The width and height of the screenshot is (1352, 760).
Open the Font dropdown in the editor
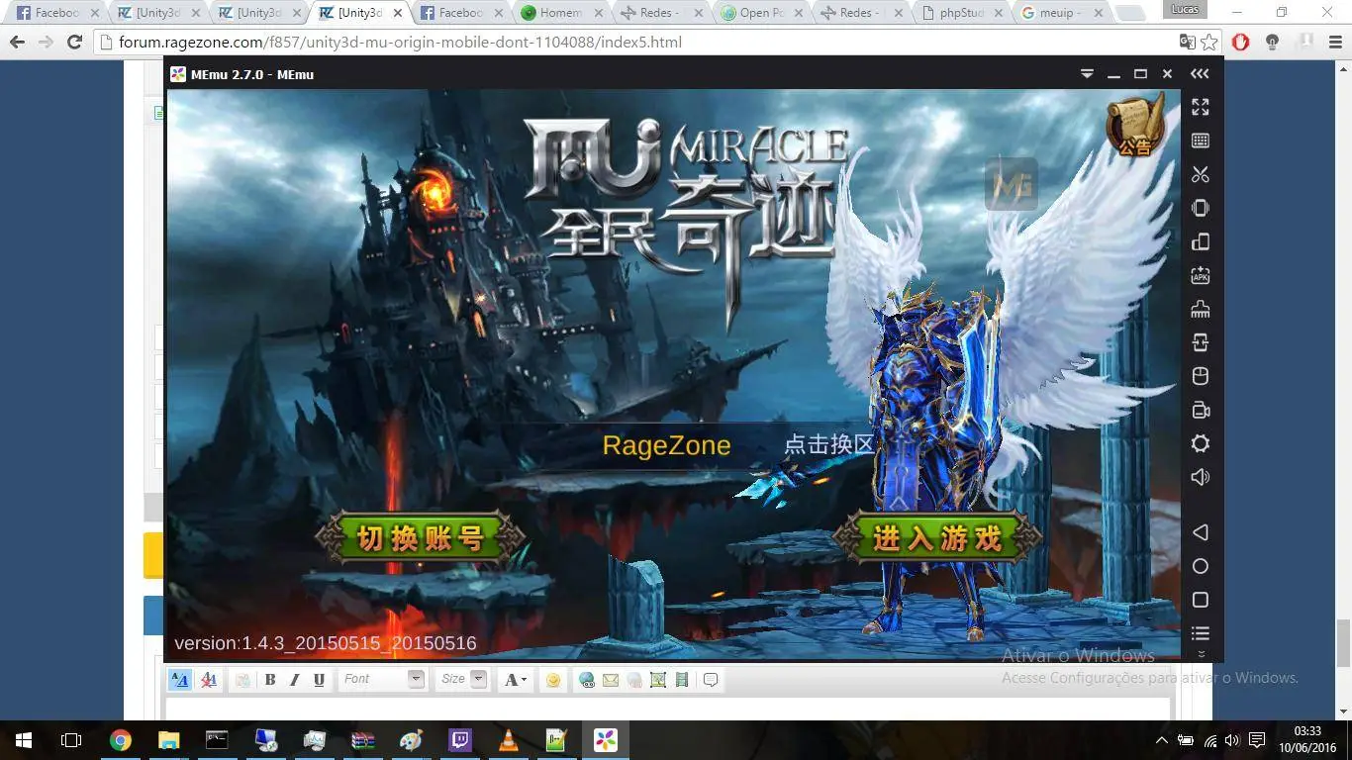tap(382, 679)
